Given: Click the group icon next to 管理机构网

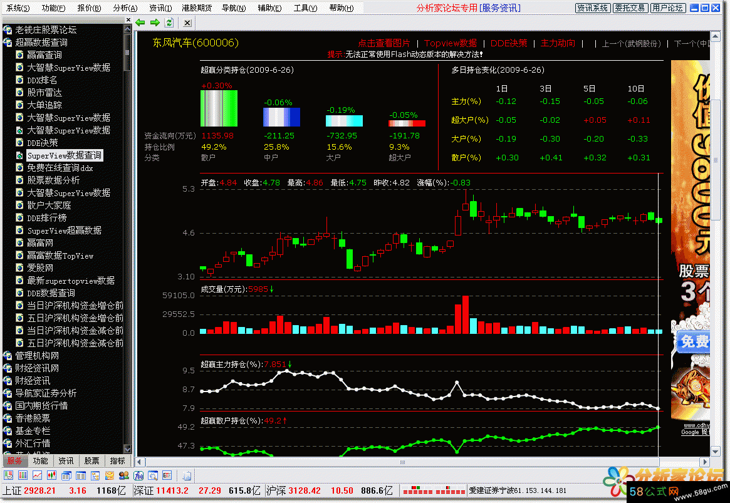Looking at the screenshot, I should click(8, 356).
